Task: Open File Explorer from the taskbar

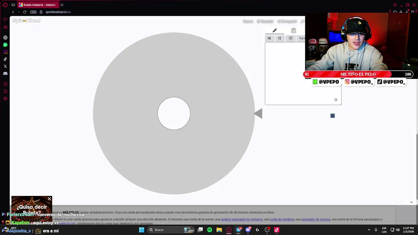Action: click(219, 230)
